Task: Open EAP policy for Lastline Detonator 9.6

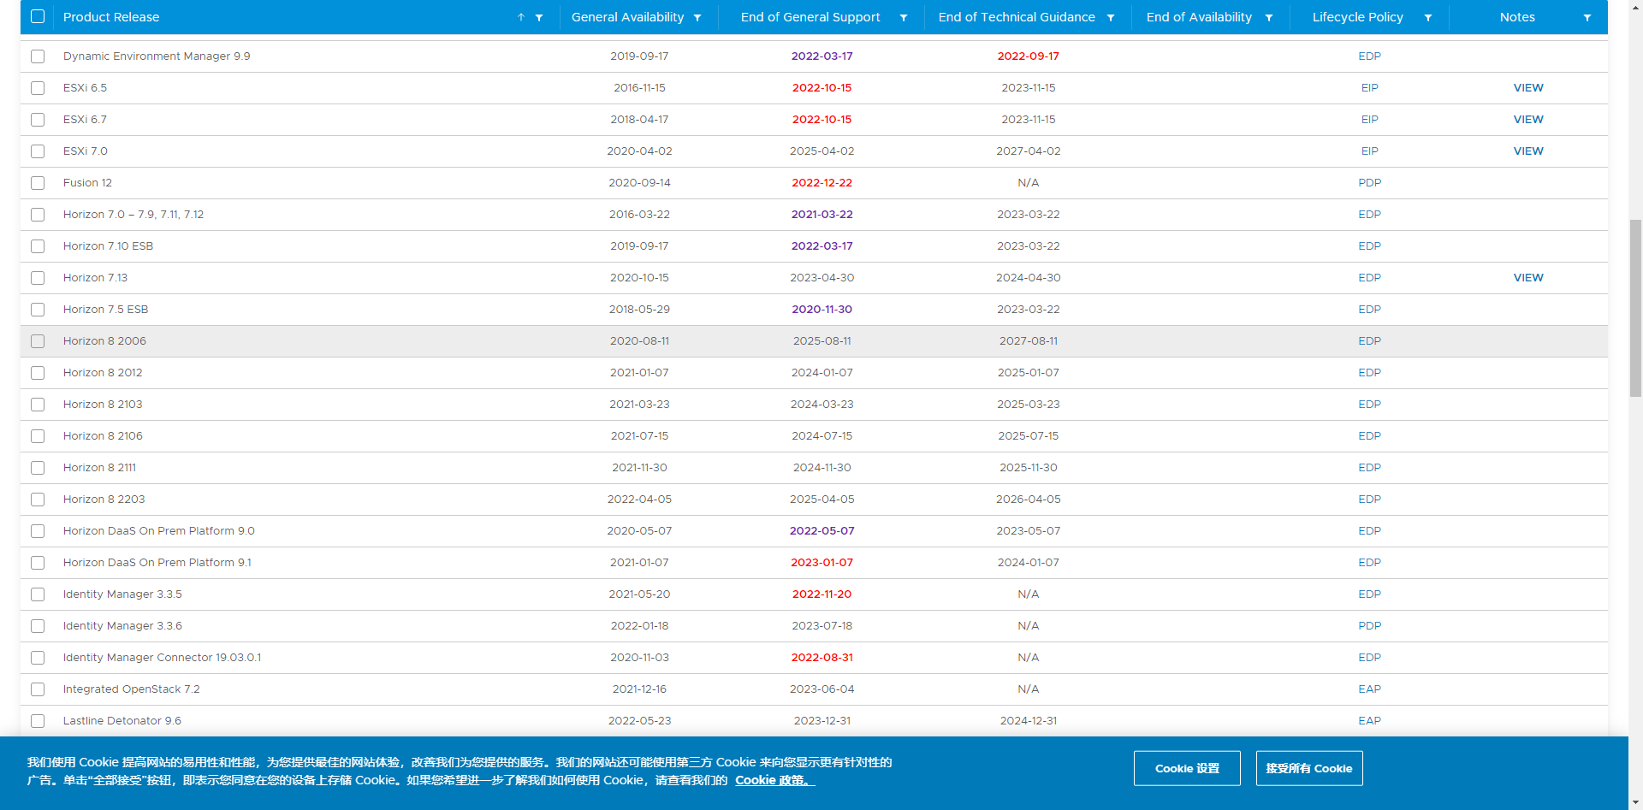Action: coord(1370,721)
